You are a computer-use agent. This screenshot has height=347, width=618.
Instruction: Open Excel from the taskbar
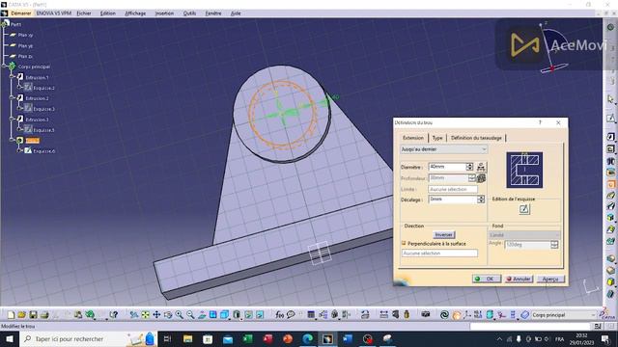(x=248, y=338)
